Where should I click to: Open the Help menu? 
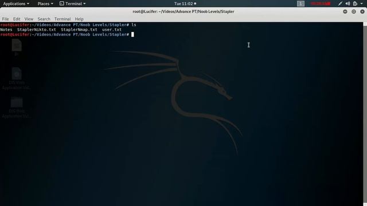click(x=79, y=19)
